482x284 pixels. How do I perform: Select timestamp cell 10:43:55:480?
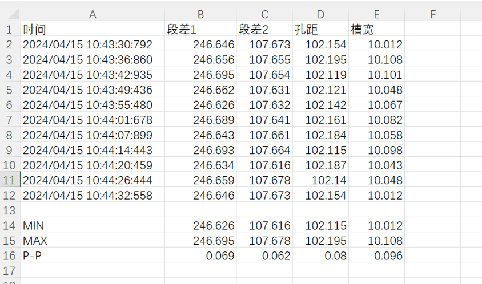point(93,105)
